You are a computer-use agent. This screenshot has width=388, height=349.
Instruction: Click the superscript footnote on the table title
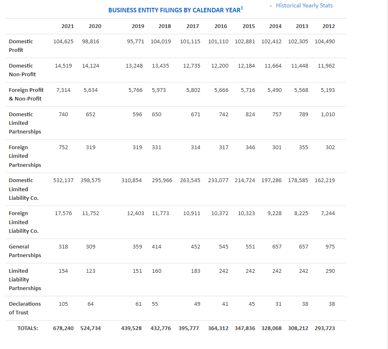[242, 7]
